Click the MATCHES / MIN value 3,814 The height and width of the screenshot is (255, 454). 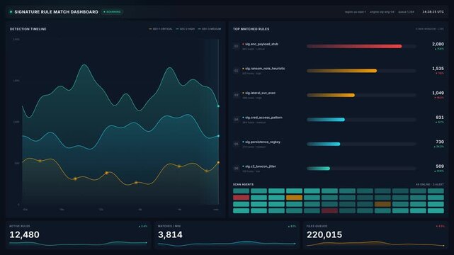170,234
